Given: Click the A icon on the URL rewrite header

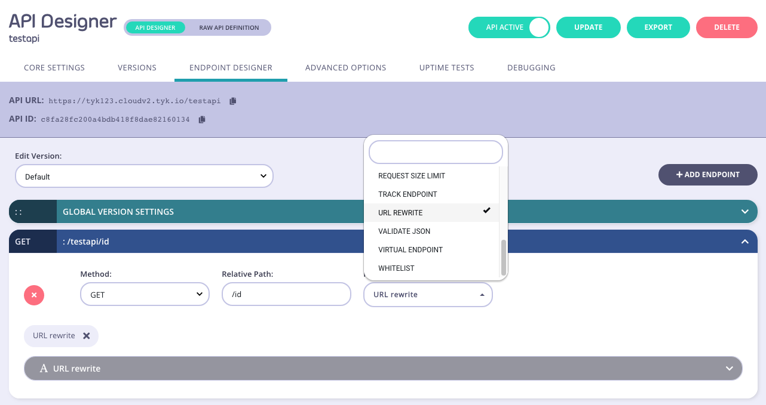Looking at the screenshot, I should click(43, 368).
